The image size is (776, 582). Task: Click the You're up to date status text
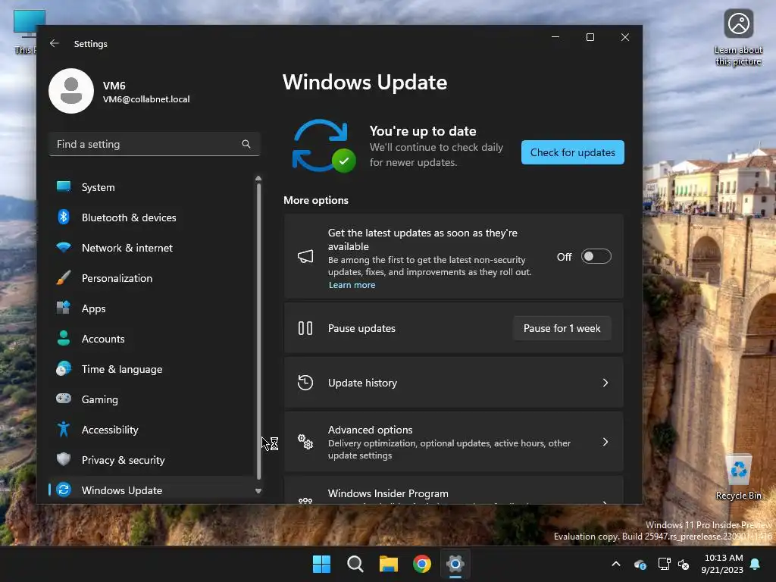pyautogui.click(x=423, y=131)
